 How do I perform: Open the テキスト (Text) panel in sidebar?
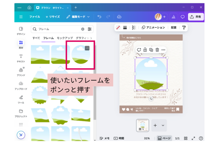tap(21, 58)
